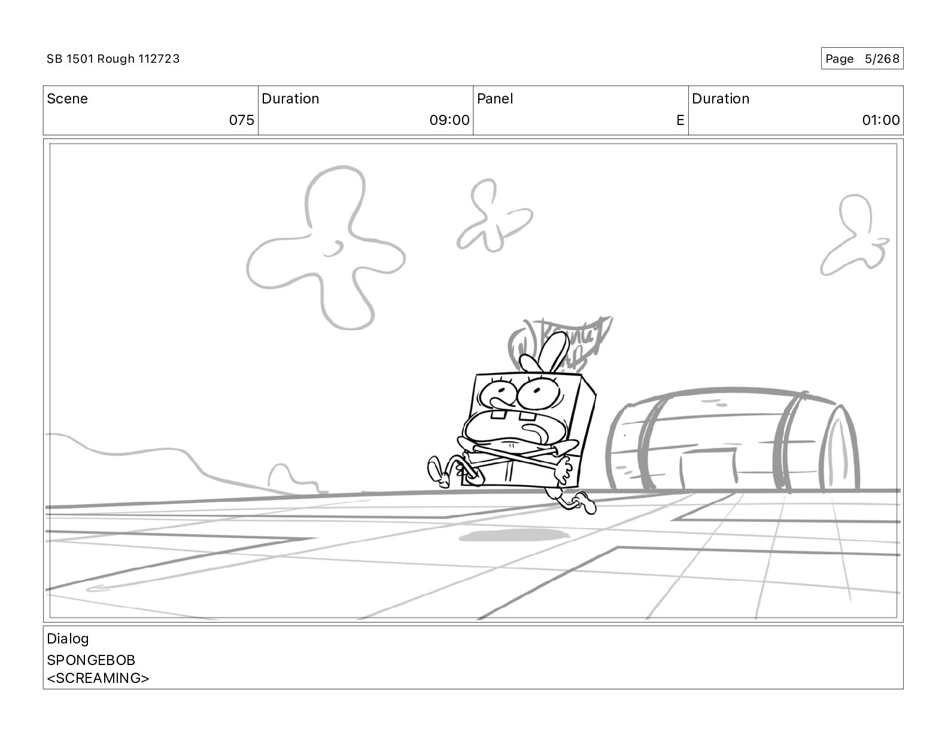
Task: Select the panel letter 'E'
Action: click(x=680, y=120)
